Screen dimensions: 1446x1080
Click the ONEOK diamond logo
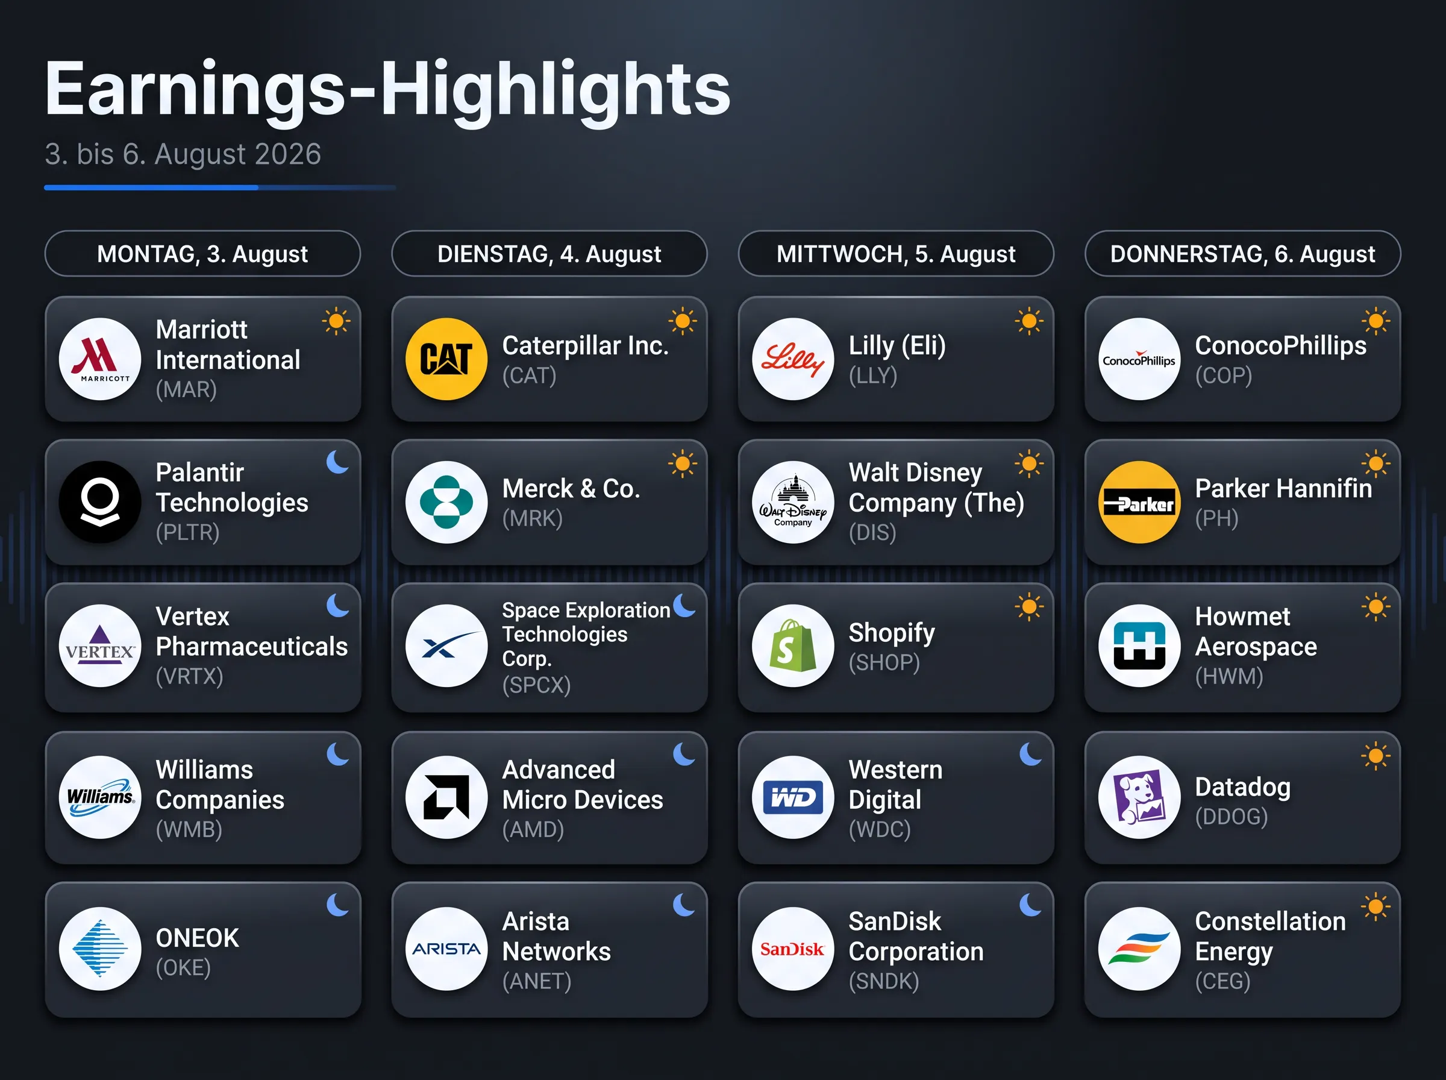pyautogui.click(x=100, y=949)
